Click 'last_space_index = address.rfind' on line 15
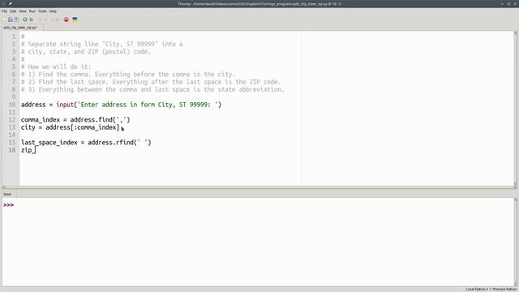The width and height of the screenshot is (519, 292). point(78,143)
